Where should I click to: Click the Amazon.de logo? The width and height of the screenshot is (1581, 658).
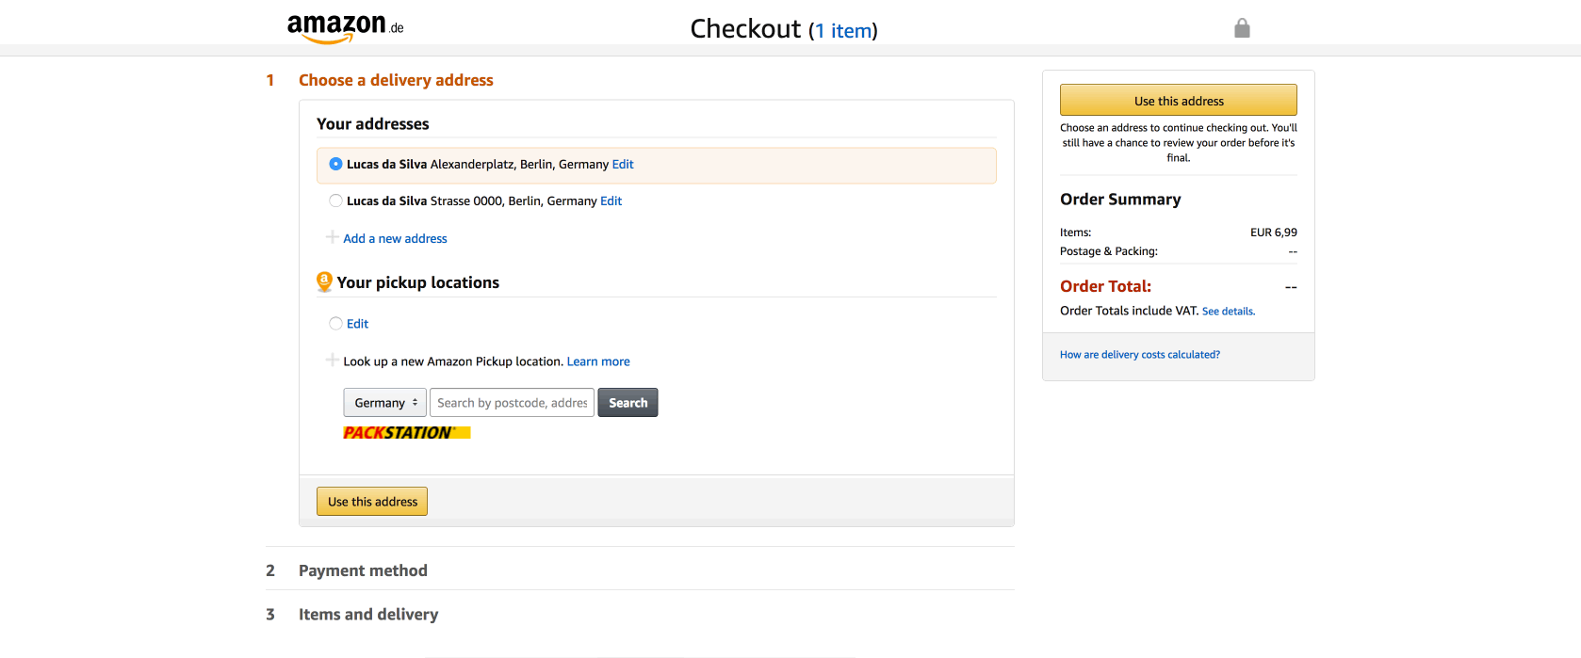coord(345,28)
